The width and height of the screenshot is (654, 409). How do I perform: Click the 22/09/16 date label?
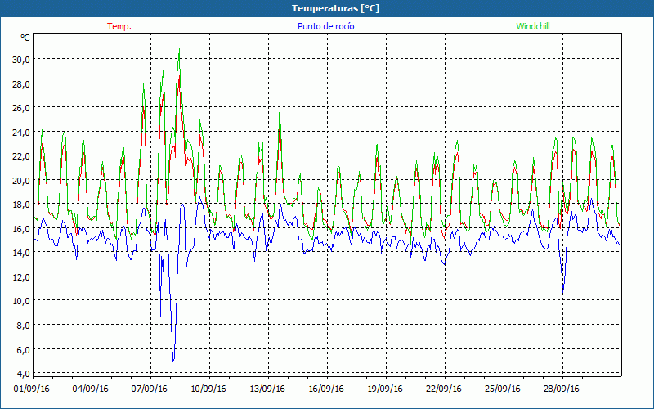coord(444,389)
